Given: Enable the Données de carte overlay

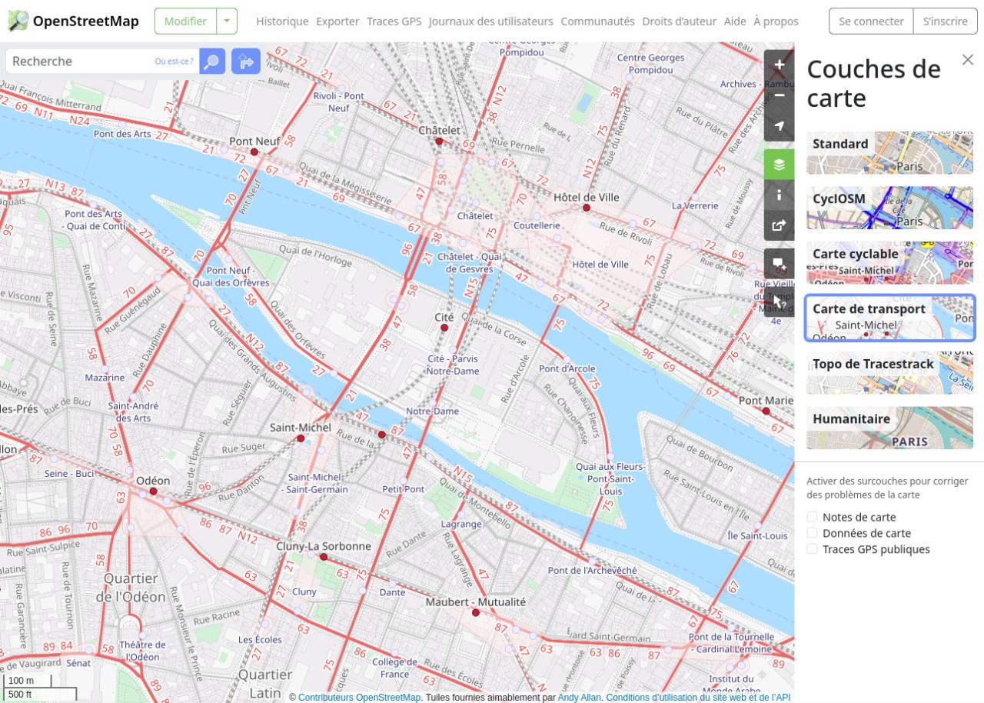Looking at the screenshot, I should 812,533.
